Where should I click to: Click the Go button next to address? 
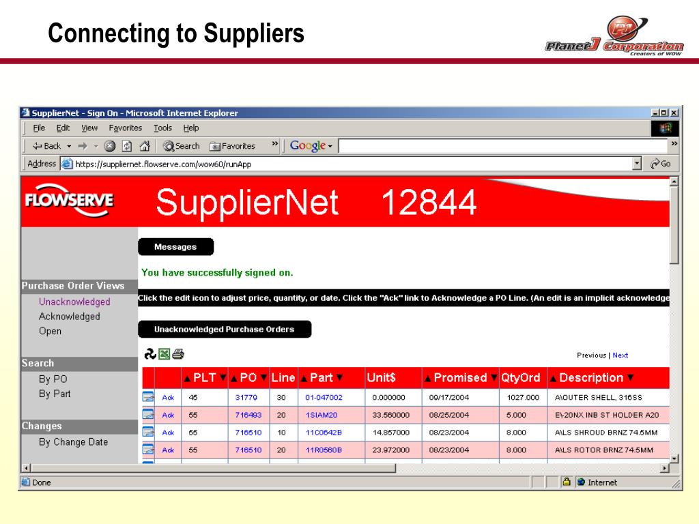click(x=661, y=164)
